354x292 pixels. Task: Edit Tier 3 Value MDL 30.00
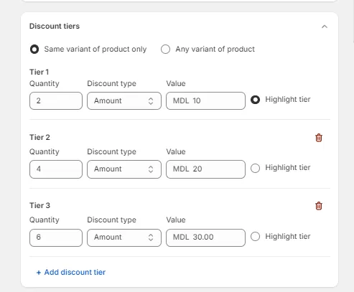[x=205, y=237]
